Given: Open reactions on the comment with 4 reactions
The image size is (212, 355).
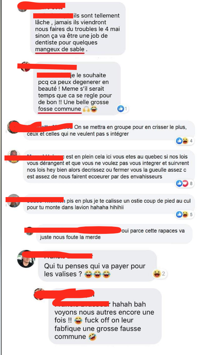Looking at the screenshot, I should [x=185, y=141].
